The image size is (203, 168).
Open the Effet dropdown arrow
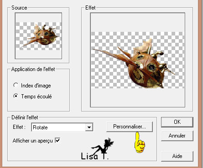coord(89,127)
